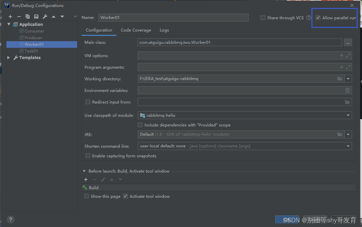Edit environment variables list icon
The width and height of the screenshot is (362, 227).
[347, 91]
